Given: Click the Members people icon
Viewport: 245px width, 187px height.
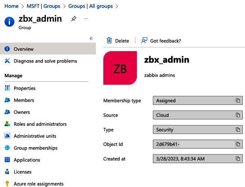Looking at the screenshot, I should [7, 100].
